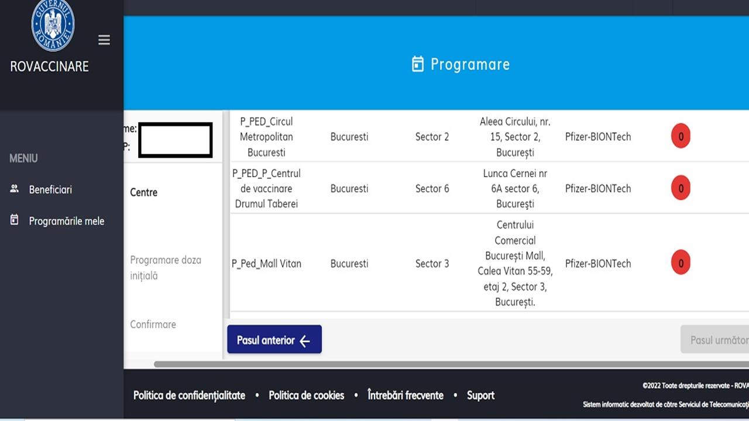This screenshot has width=749, height=421.
Task: Click Pfizer-BIONTech in the Mall Vitan row
Action: coord(598,264)
